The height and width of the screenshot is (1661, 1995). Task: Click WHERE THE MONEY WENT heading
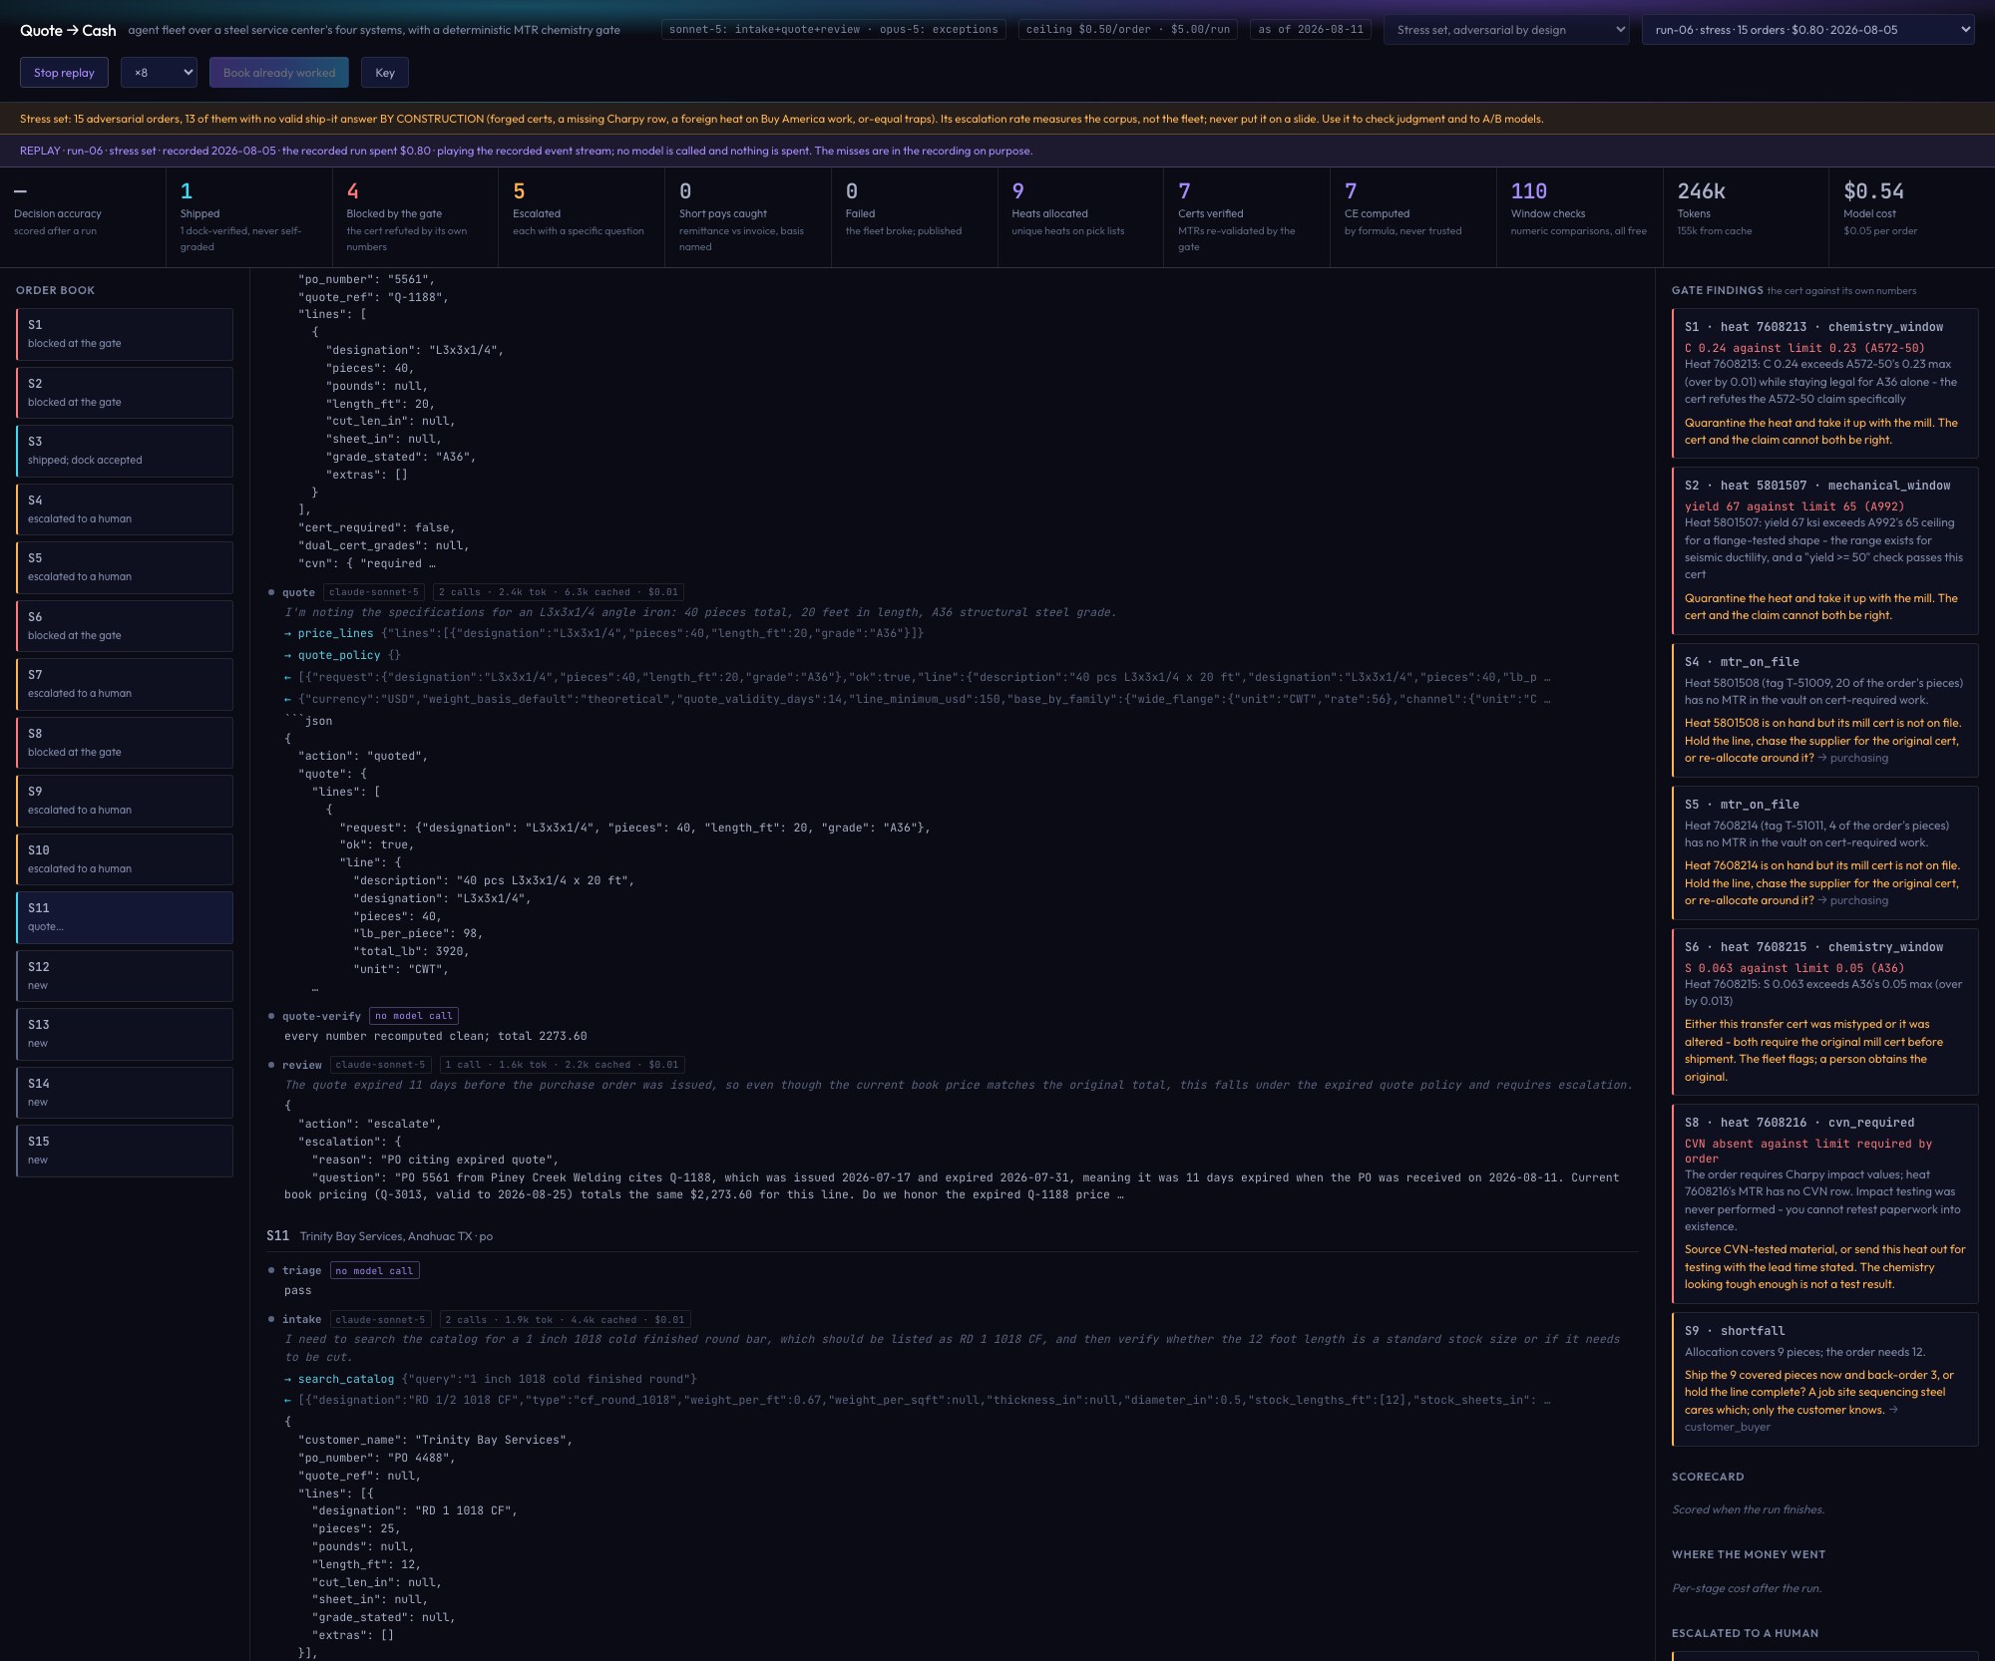[1749, 1554]
